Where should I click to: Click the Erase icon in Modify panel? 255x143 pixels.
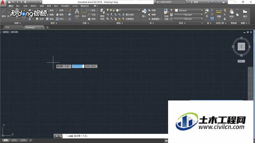pos(69,10)
